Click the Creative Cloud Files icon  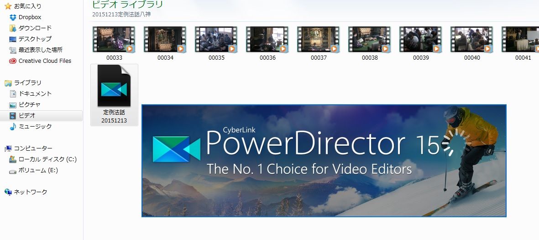(x=13, y=61)
